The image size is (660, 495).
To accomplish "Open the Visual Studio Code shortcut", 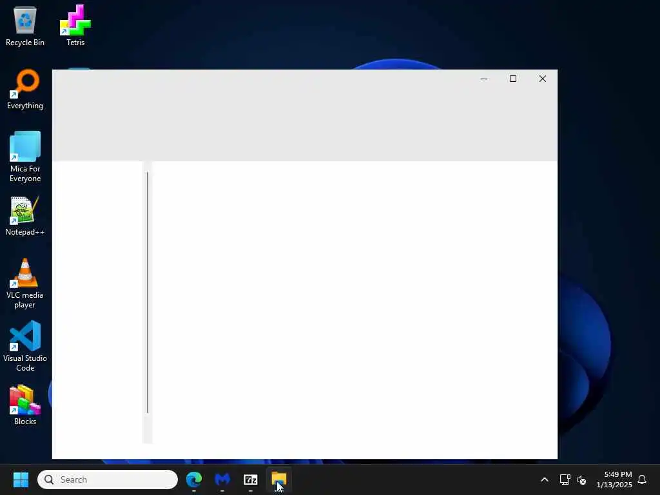I will coord(25,346).
